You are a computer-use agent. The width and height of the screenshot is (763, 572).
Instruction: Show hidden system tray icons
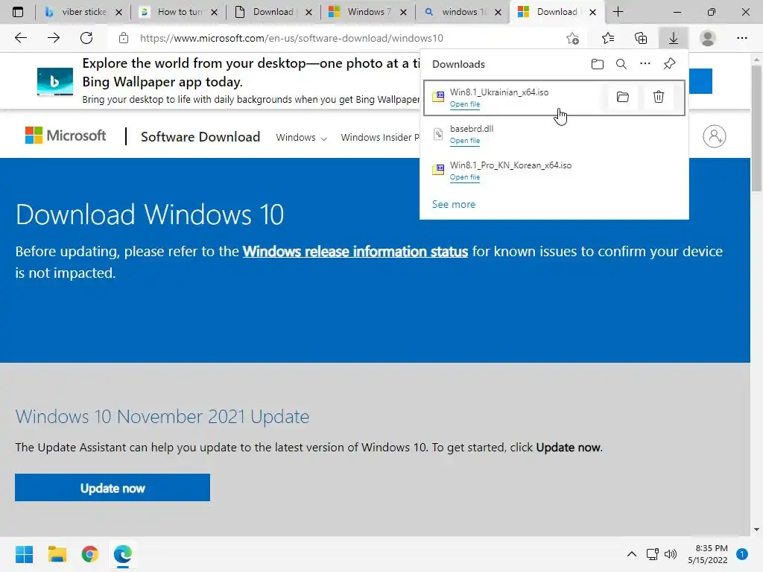(x=631, y=554)
